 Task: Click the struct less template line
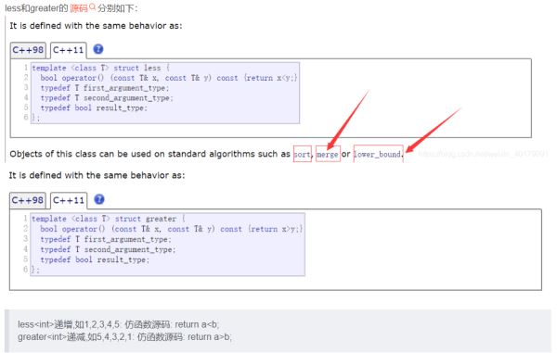tap(101, 68)
